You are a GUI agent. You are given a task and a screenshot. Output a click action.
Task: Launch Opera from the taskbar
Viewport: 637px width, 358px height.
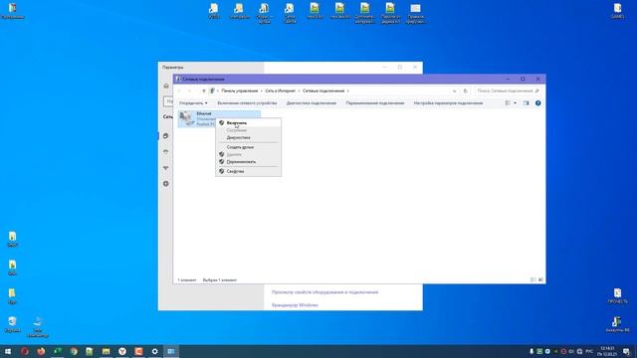point(24,351)
